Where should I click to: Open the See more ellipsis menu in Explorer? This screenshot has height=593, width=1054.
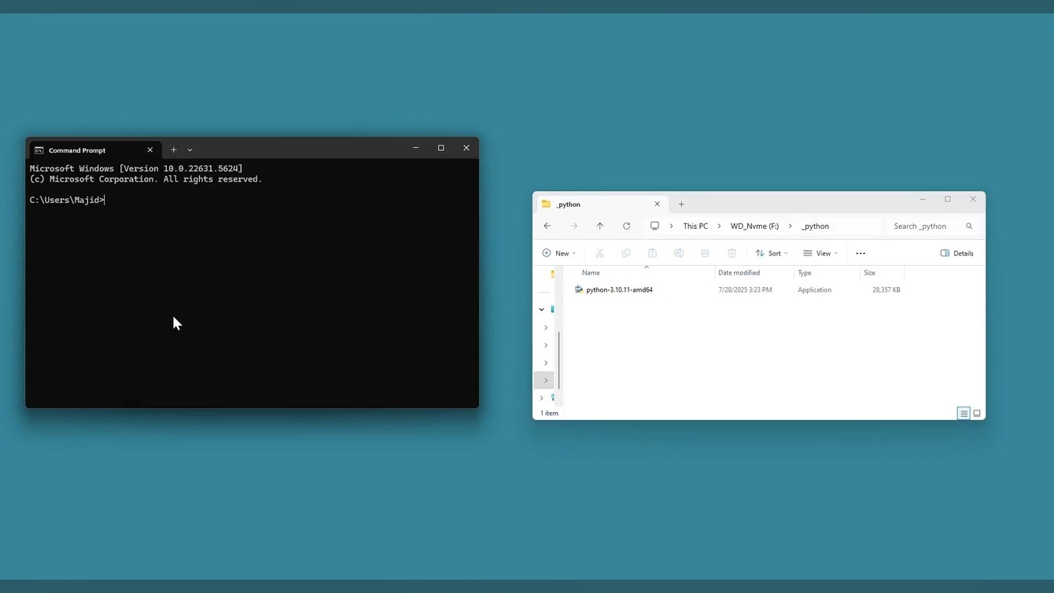861,253
